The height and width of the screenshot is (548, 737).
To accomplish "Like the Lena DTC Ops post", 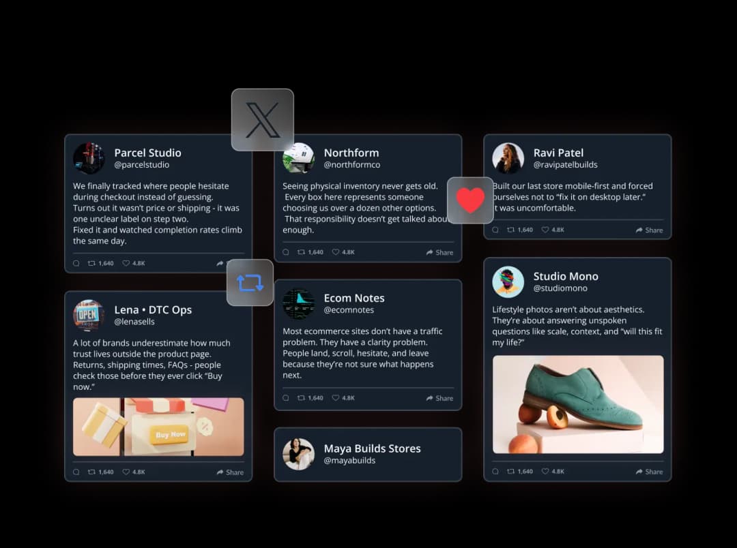I will [x=134, y=472].
